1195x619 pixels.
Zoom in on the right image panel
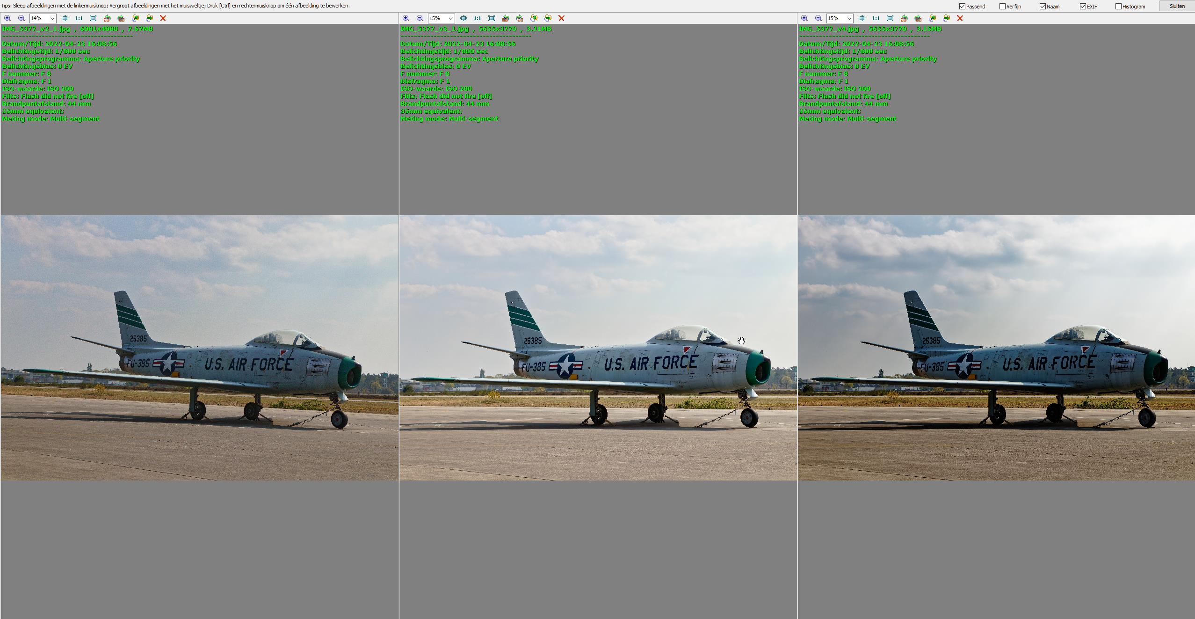[804, 18]
